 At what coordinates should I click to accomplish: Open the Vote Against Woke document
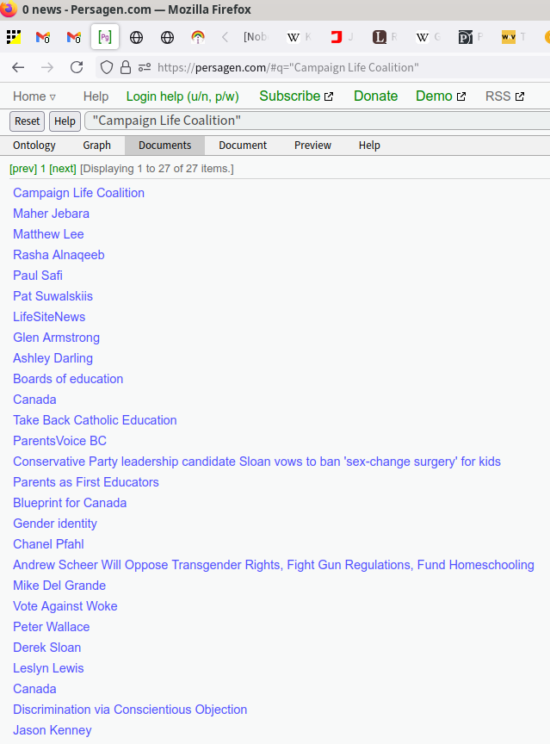point(65,606)
